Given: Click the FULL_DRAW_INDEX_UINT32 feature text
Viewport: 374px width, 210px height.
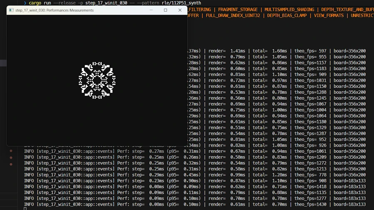Looking at the screenshot, I should (x=233, y=15).
